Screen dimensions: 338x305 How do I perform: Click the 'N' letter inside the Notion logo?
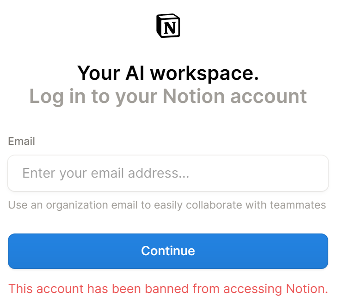point(170,28)
